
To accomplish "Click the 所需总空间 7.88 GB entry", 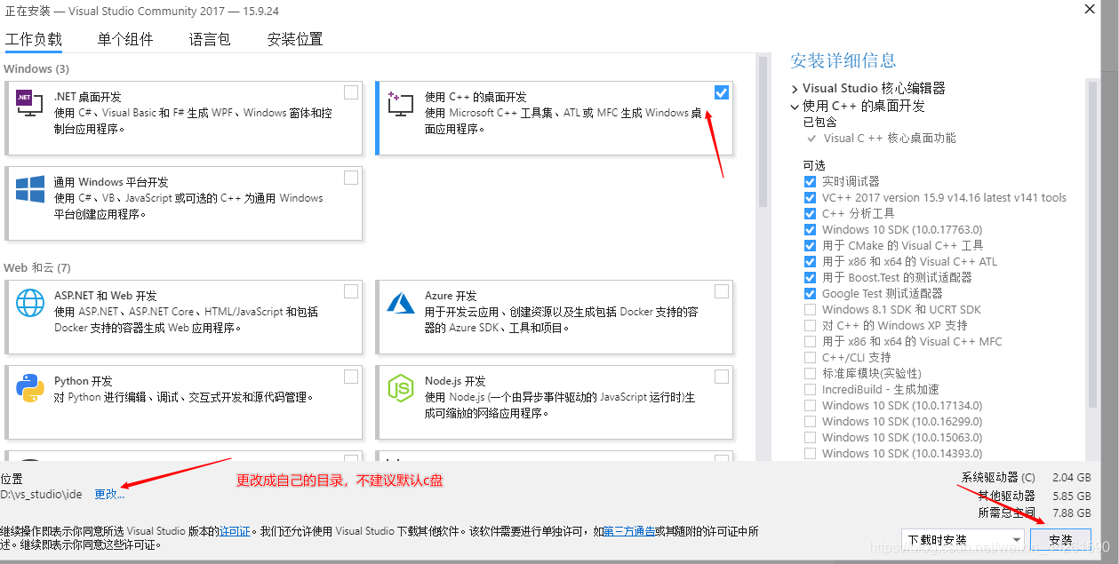I will pos(1035,512).
